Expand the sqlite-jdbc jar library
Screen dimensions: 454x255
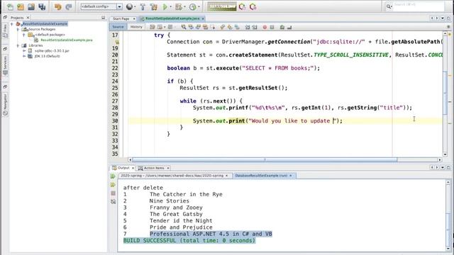point(24,51)
